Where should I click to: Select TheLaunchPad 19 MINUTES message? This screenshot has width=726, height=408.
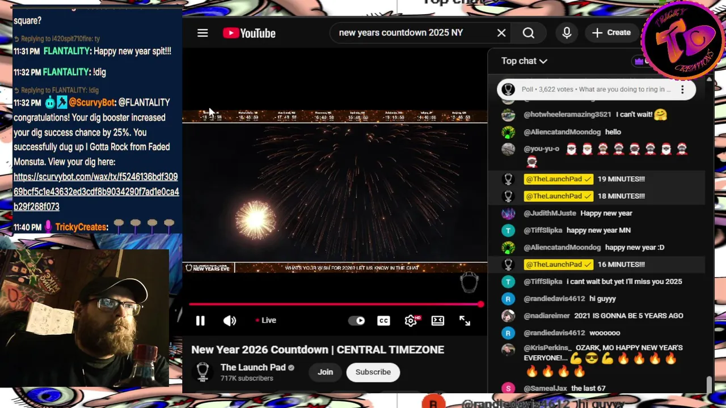click(x=596, y=179)
